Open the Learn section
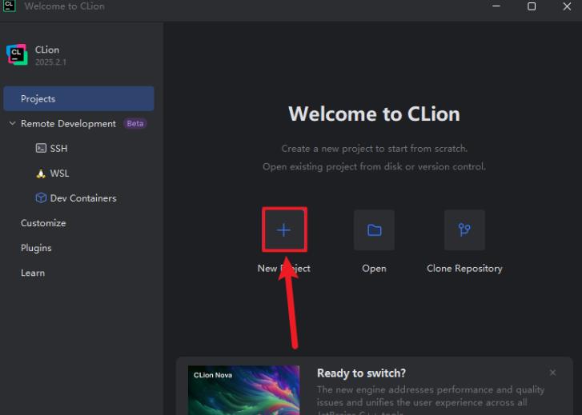 (x=33, y=273)
